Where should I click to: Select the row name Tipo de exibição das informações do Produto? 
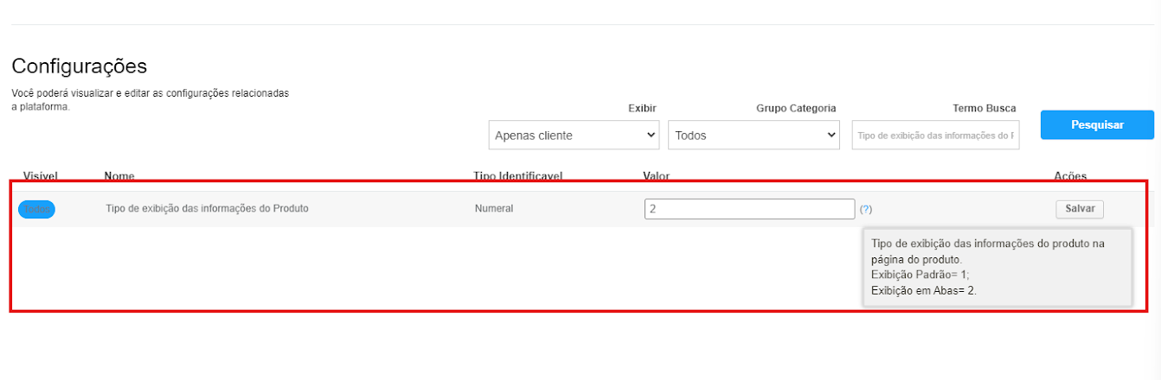click(x=207, y=208)
